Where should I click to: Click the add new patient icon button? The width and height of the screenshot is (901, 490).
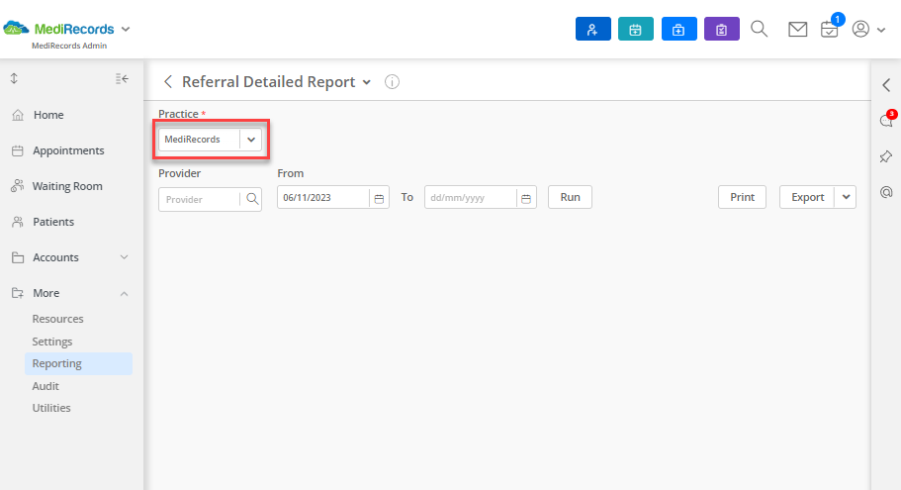coord(593,29)
